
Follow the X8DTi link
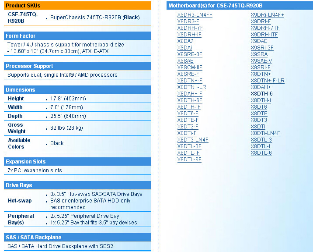258,127
